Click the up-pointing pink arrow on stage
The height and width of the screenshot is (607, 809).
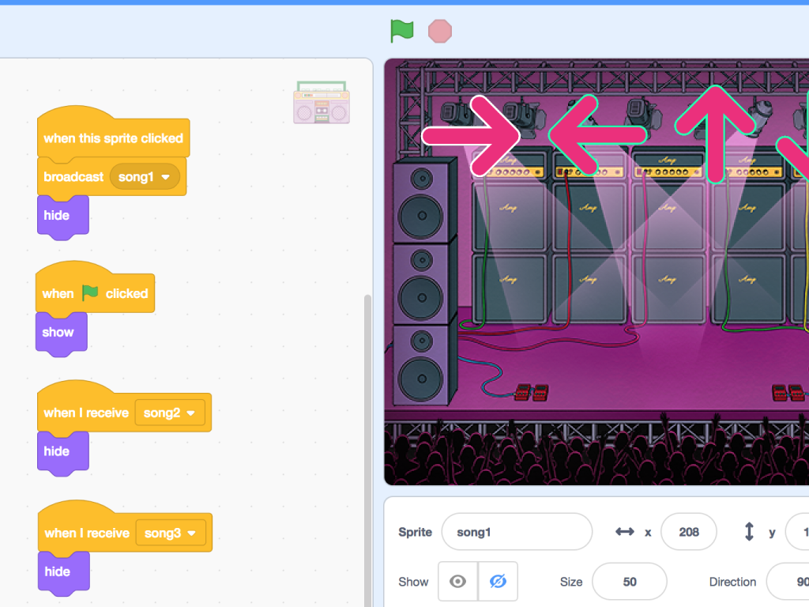coord(715,134)
